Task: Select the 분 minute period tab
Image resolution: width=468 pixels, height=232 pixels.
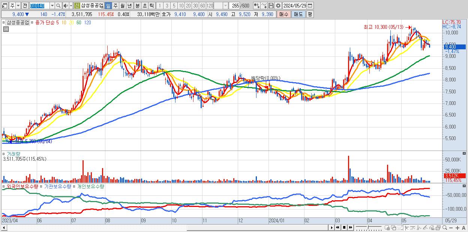Action: 138,6
